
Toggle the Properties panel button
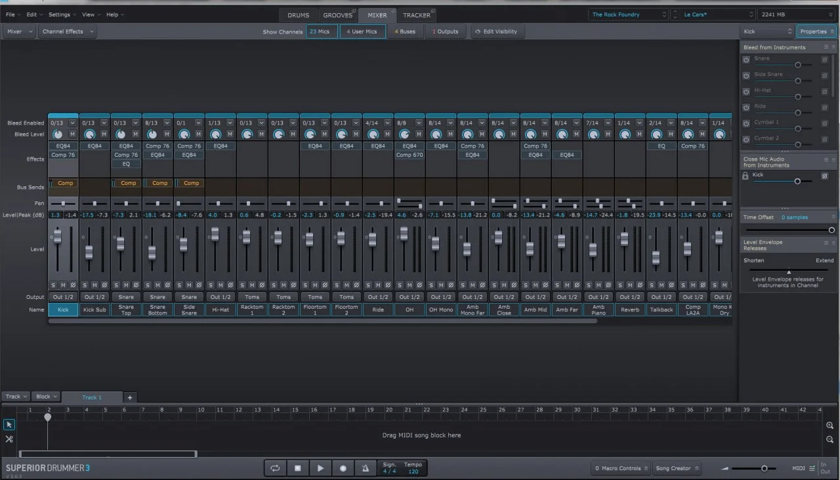(x=816, y=31)
